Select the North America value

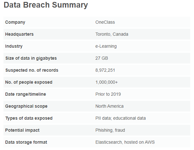pos(109,106)
